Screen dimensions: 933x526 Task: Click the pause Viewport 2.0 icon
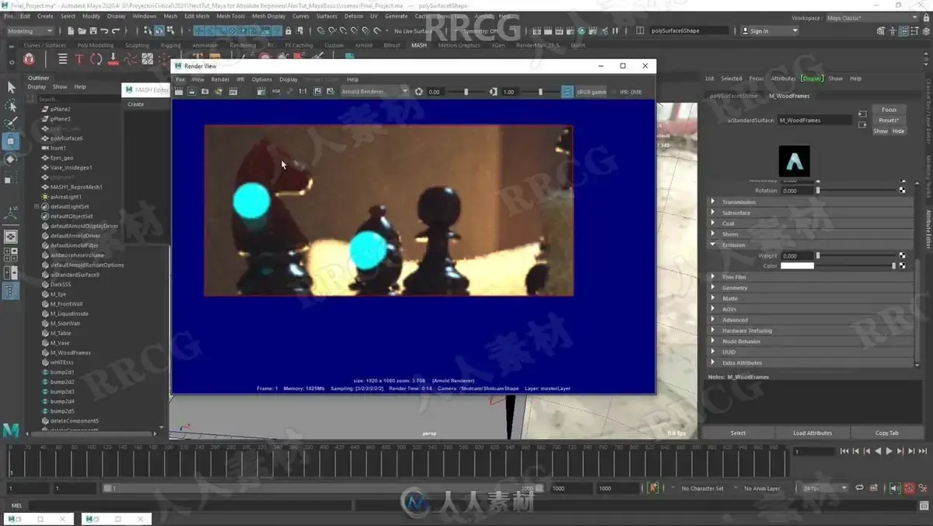pyautogui.click(x=615, y=31)
